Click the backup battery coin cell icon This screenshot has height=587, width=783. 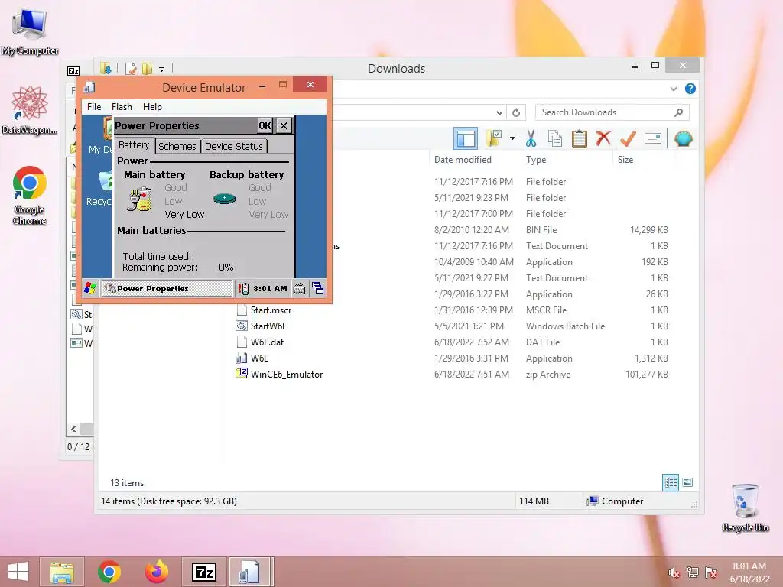point(224,199)
